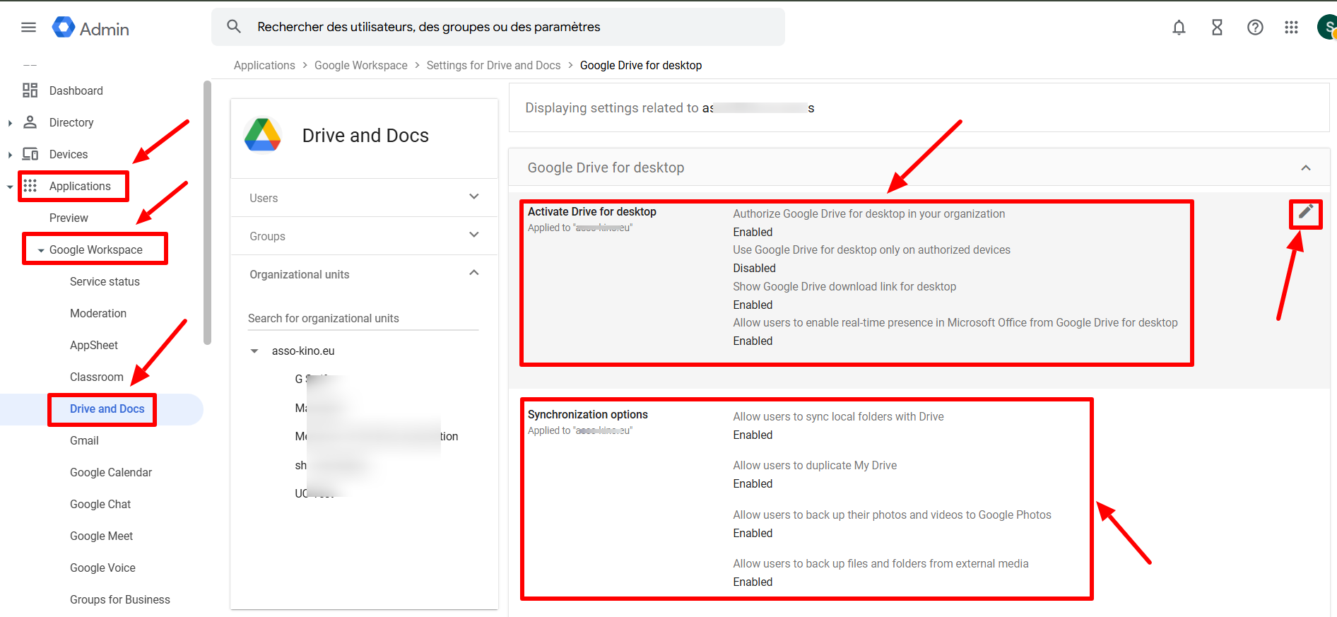
Task: Click the Google Drive logo
Action: click(263, 135)
